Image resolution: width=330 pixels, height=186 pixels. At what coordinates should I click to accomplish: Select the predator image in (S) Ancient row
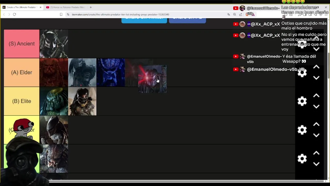click(x=54, y=44)
